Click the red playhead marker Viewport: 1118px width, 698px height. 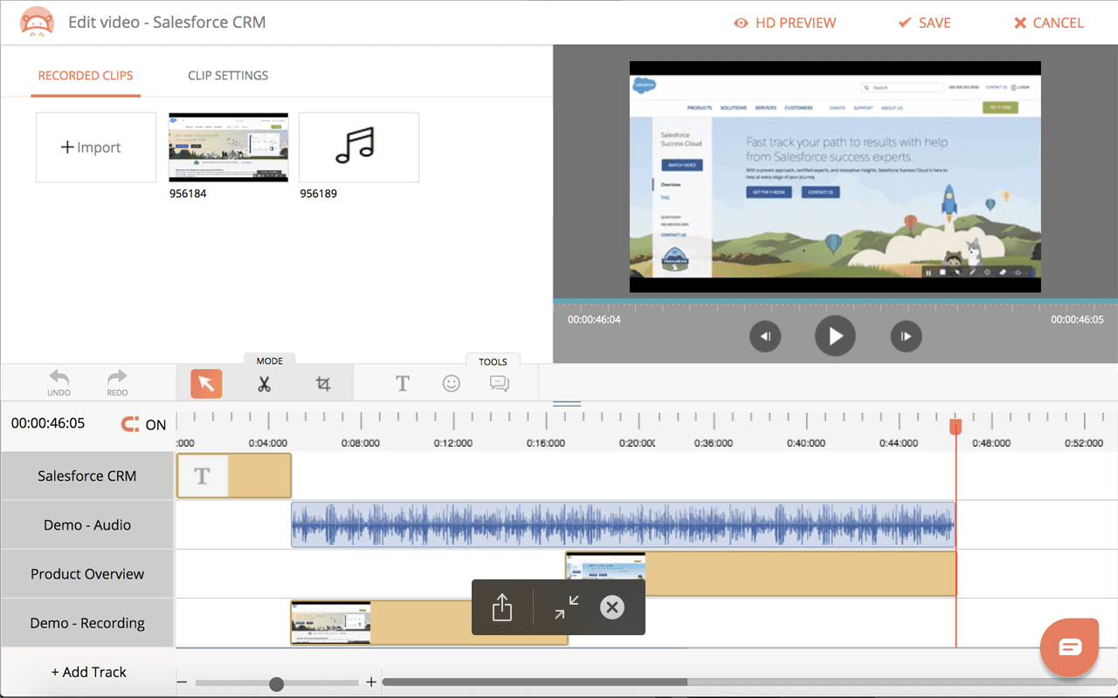click(x=956, y=426)
